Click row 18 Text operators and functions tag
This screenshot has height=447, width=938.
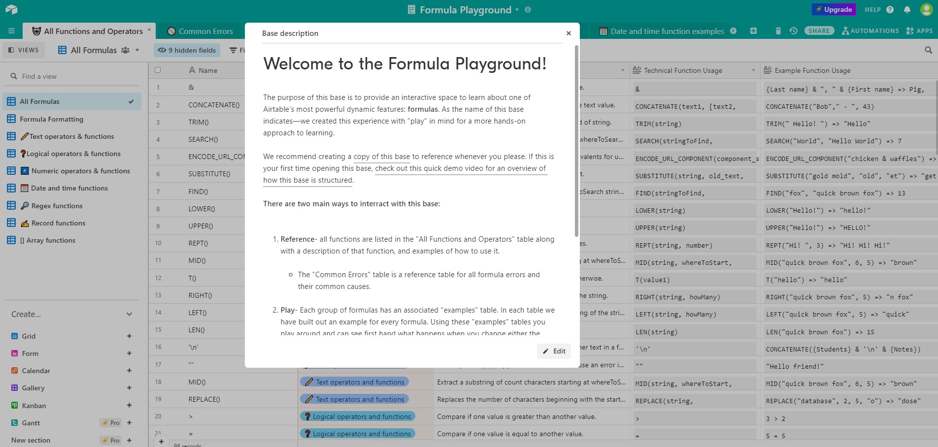(354, 382)
